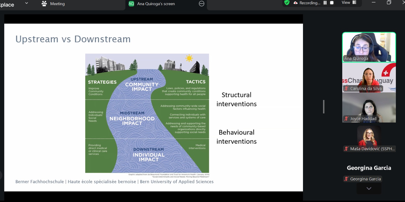Viewport: 405px width, 202px height.
Task: Expand the Workplace dropdown chevron
Action: pos(27,3)
